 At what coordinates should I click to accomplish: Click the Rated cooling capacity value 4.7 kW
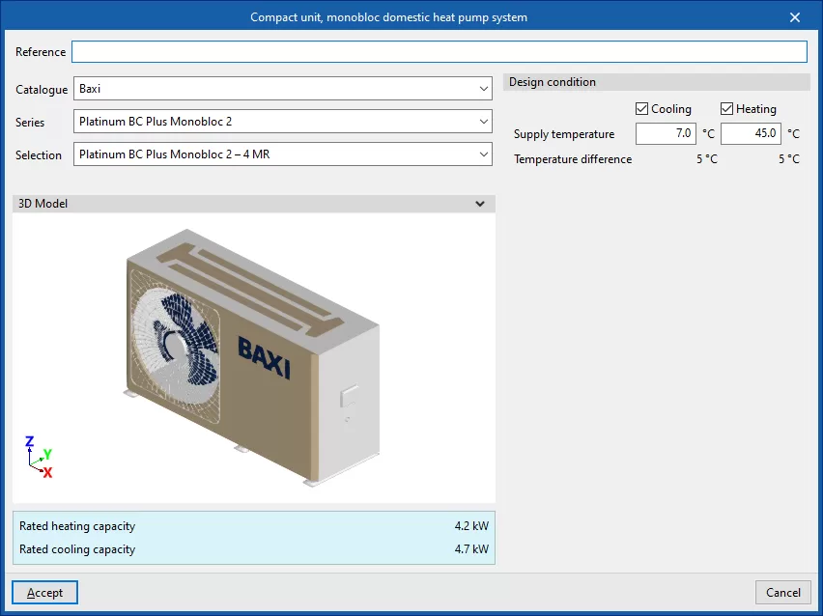(471, 548)
